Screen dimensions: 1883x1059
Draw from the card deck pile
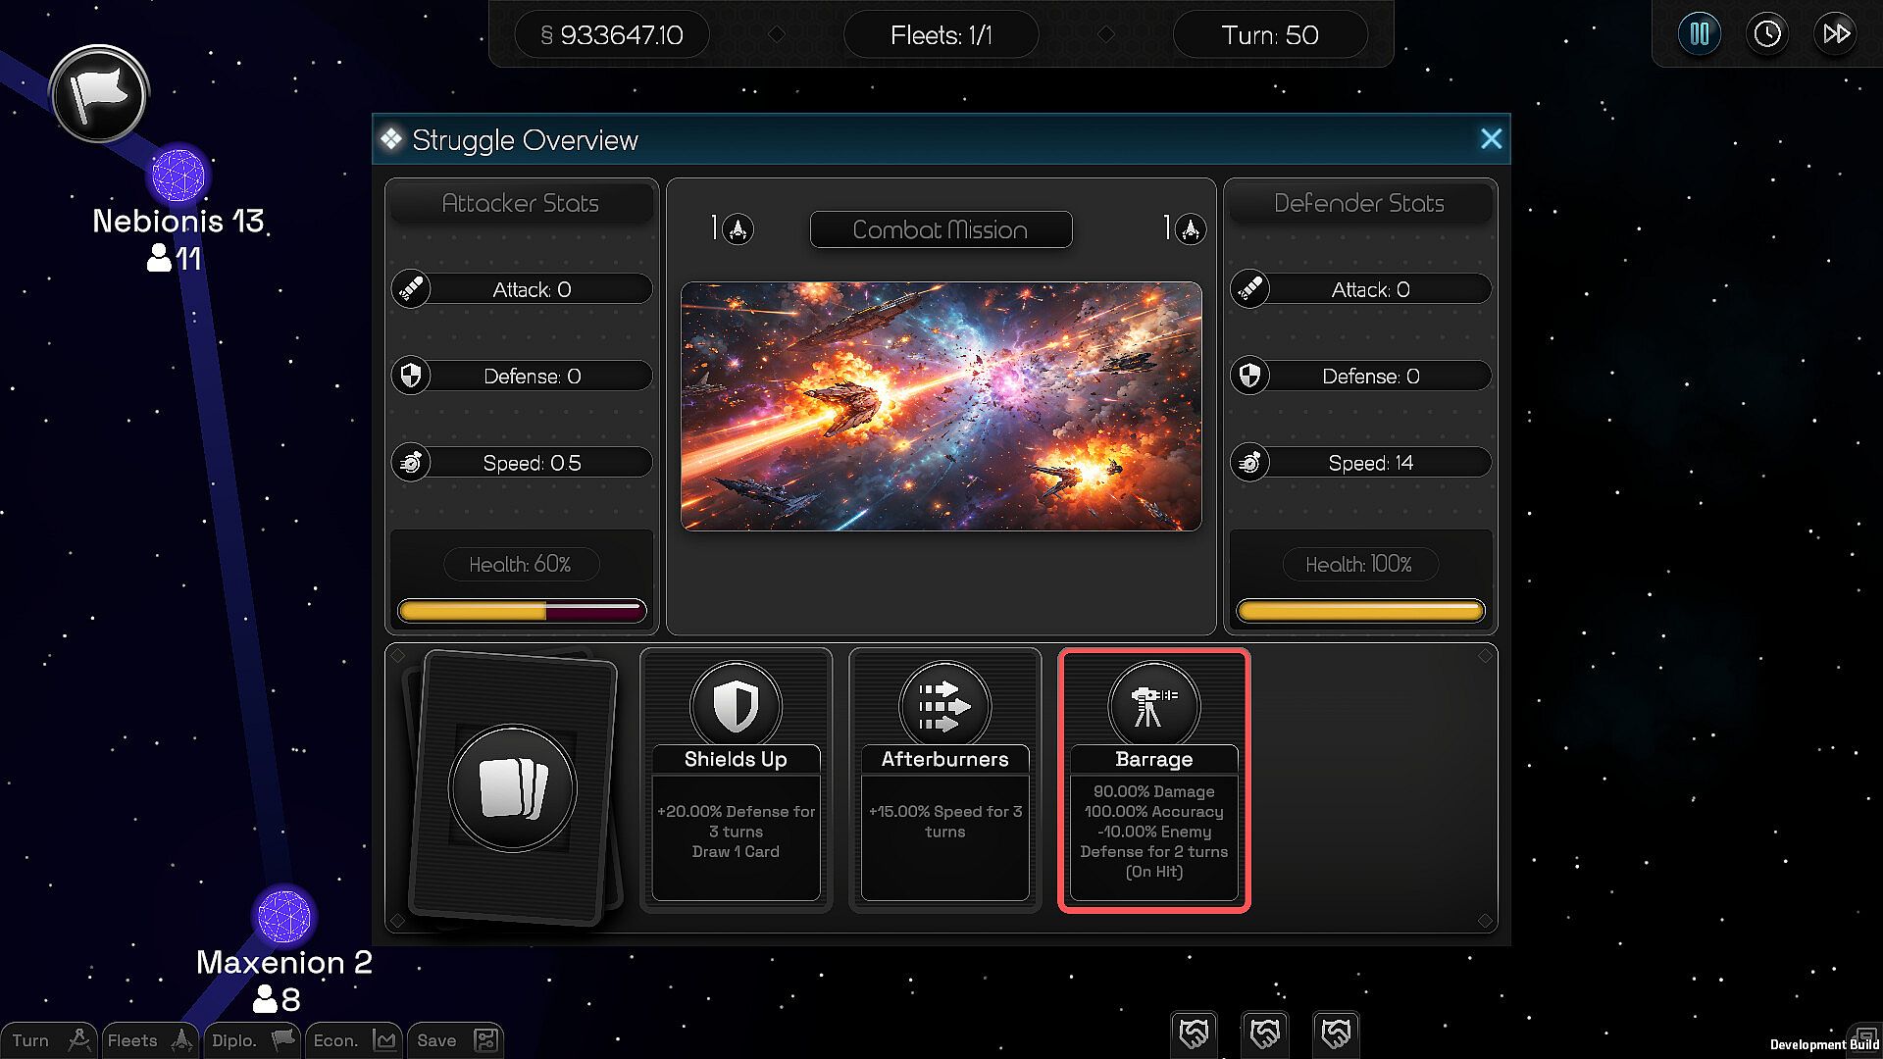tap(513, 788)
